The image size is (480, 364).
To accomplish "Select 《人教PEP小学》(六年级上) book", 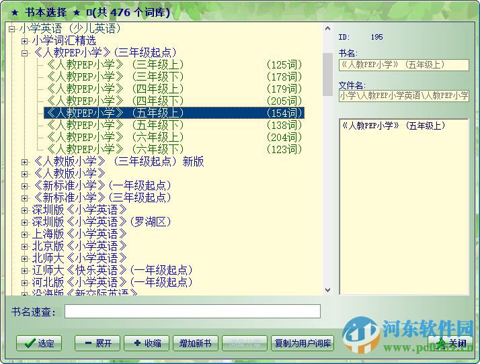I will coord(174,137).
